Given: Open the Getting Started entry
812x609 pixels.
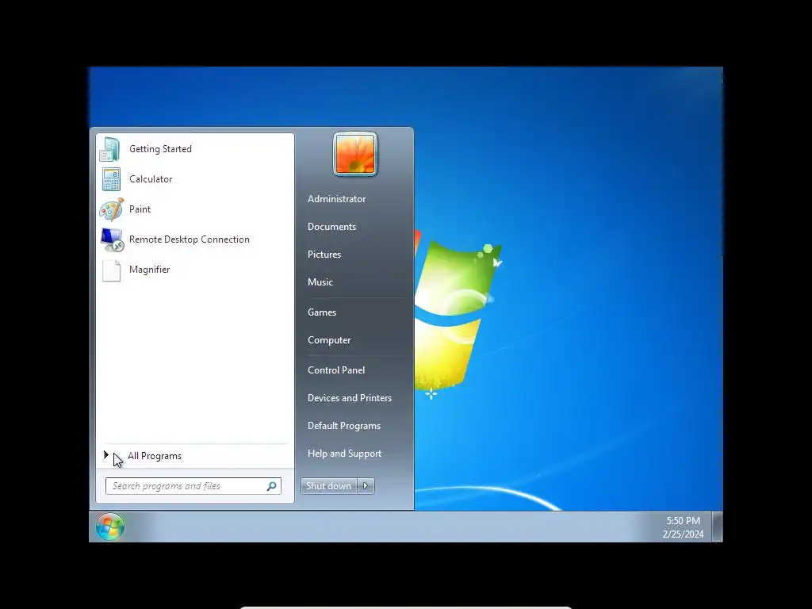Looking at the screenshot, I should coord(195,149).
